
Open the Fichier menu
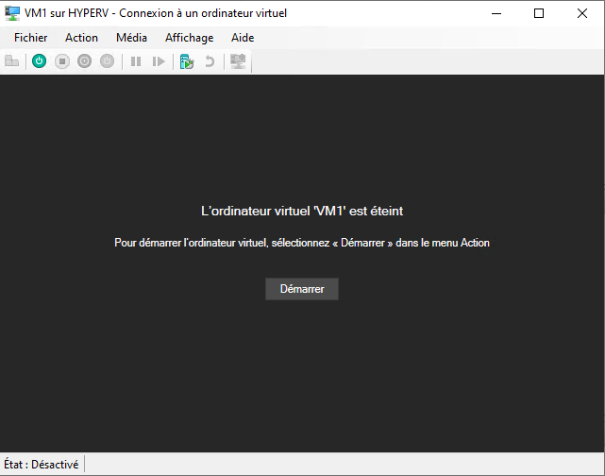coord(31,38)
